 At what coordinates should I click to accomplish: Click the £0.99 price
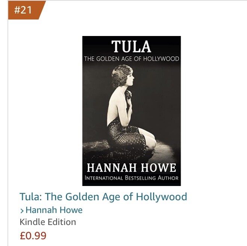(33, 235)
